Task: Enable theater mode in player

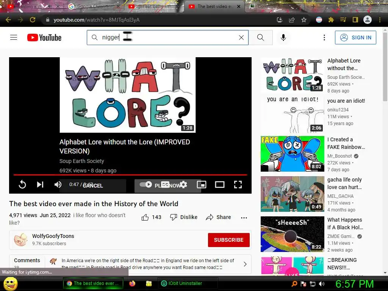Action: (220, 185)
